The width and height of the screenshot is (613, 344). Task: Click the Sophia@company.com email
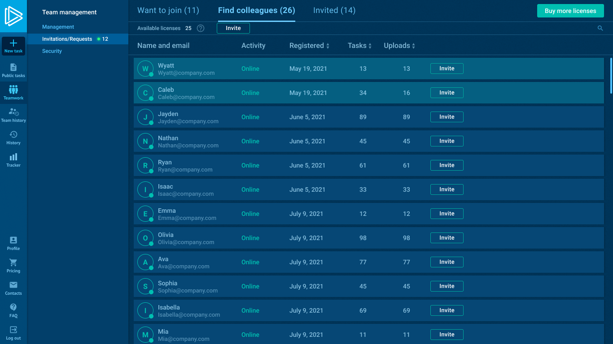click(x=188, y=291)
